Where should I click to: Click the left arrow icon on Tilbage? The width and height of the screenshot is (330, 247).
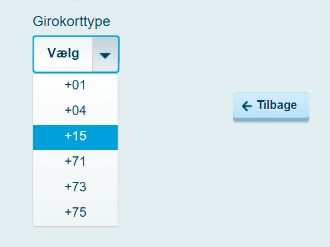click(x=247, y=106)
